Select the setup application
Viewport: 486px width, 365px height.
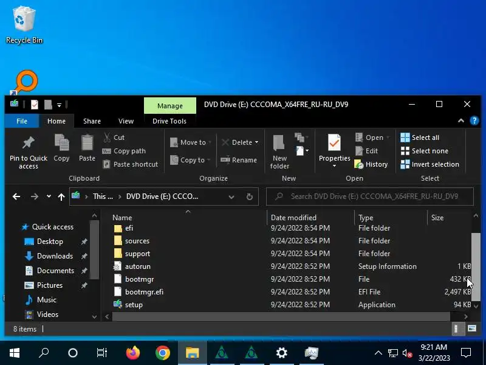(x=134, y=305)
